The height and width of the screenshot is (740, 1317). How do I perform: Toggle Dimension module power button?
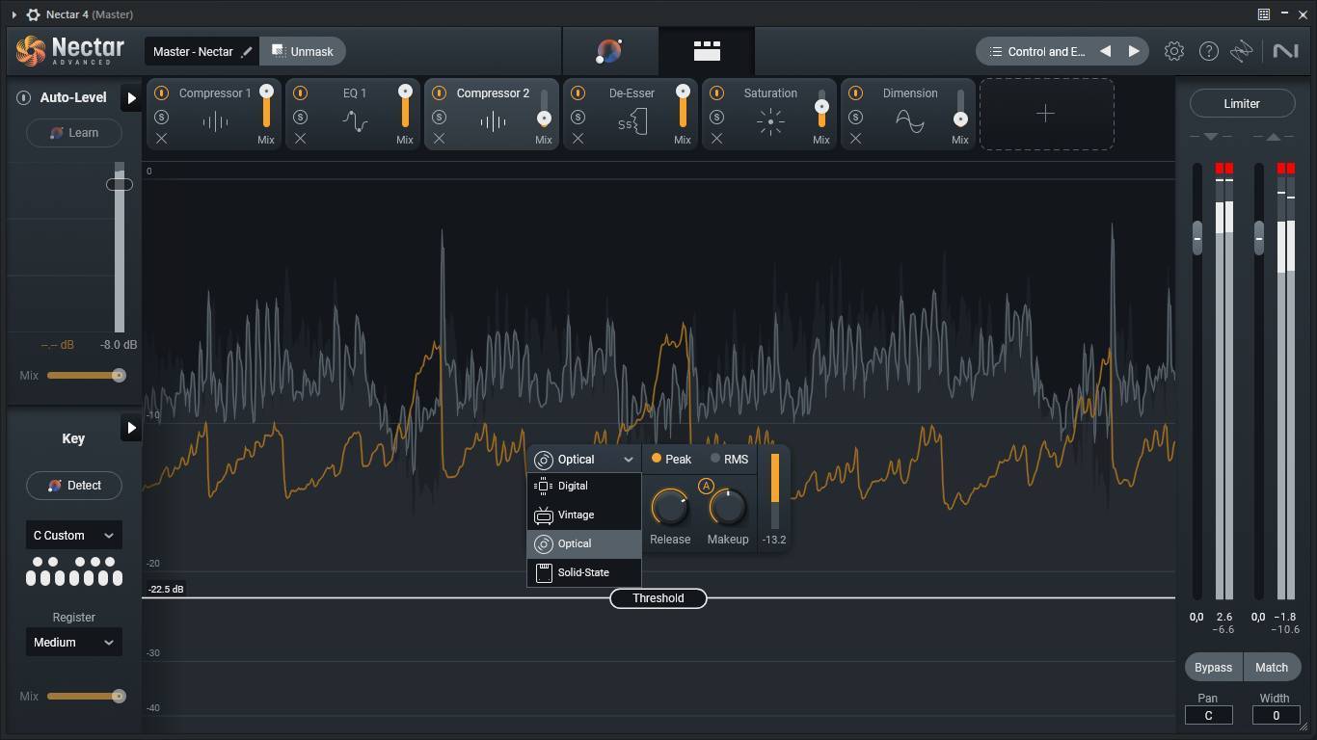click(x=855, y=93)
